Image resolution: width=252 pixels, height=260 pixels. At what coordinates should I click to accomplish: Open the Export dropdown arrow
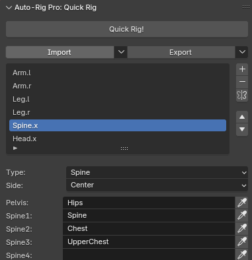click(x=241, y=52)
